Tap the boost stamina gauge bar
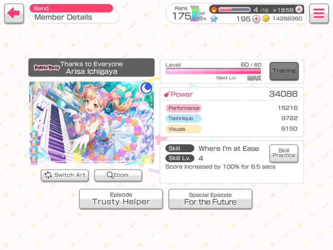Screen dimensions: 333x250 click(235, 10)
